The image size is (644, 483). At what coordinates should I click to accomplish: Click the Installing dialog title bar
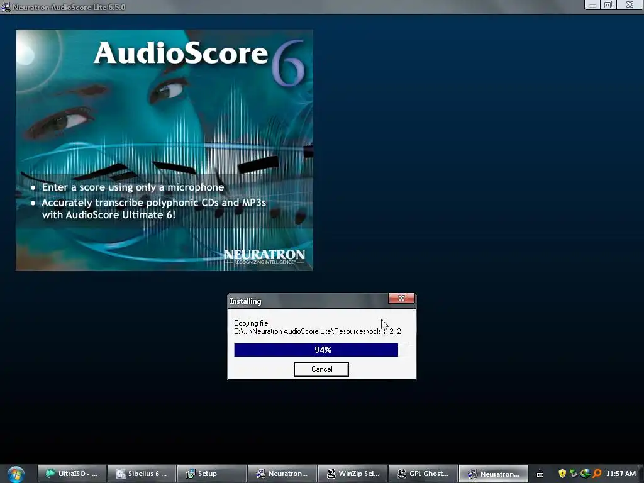tap(308, 301)
